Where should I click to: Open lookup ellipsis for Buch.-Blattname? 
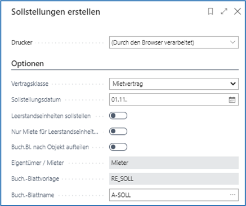[x=232, y=195]
